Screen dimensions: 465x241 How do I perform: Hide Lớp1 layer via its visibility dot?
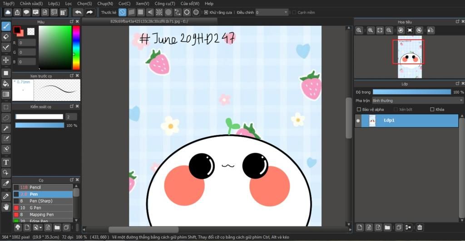coord(358,120)
